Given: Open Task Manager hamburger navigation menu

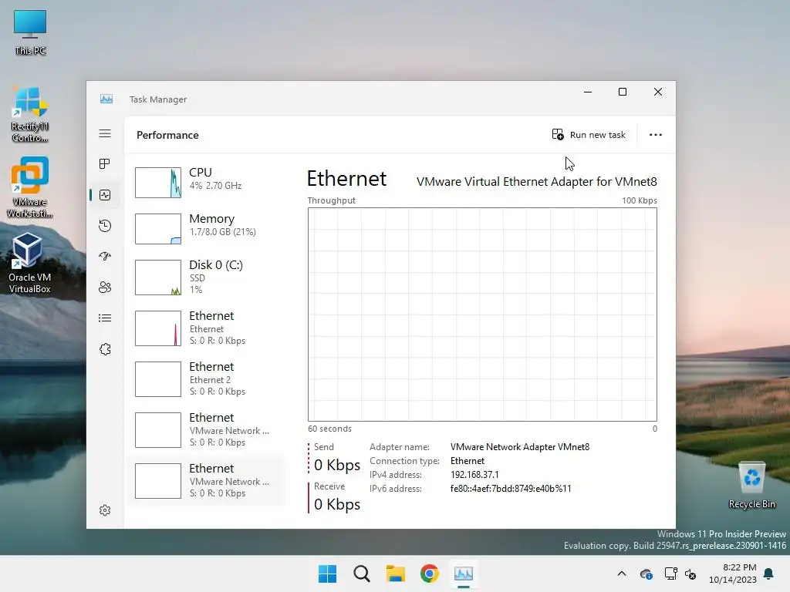Looking at the screenshot, I should [x=105, y=133].
